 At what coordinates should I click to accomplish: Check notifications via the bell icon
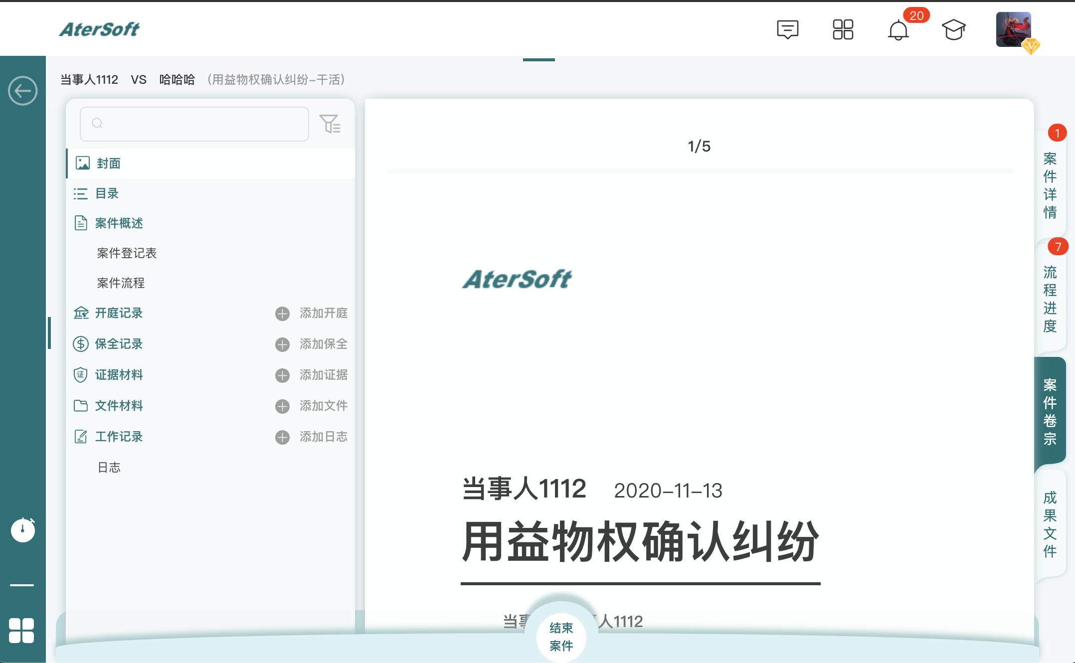click(899, 31)
